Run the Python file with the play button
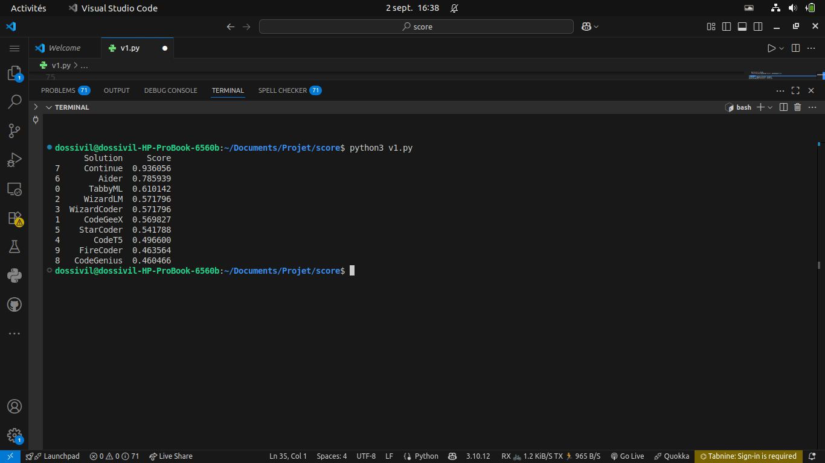825x463 pixels. [x=771, y=48]
